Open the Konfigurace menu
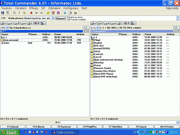180x135 pixels. click(71, 8)
